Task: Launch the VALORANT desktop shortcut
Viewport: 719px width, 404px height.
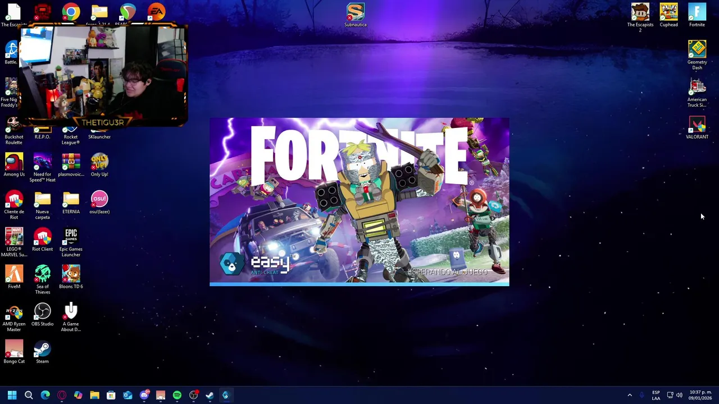Action: (x=697, y=128)
